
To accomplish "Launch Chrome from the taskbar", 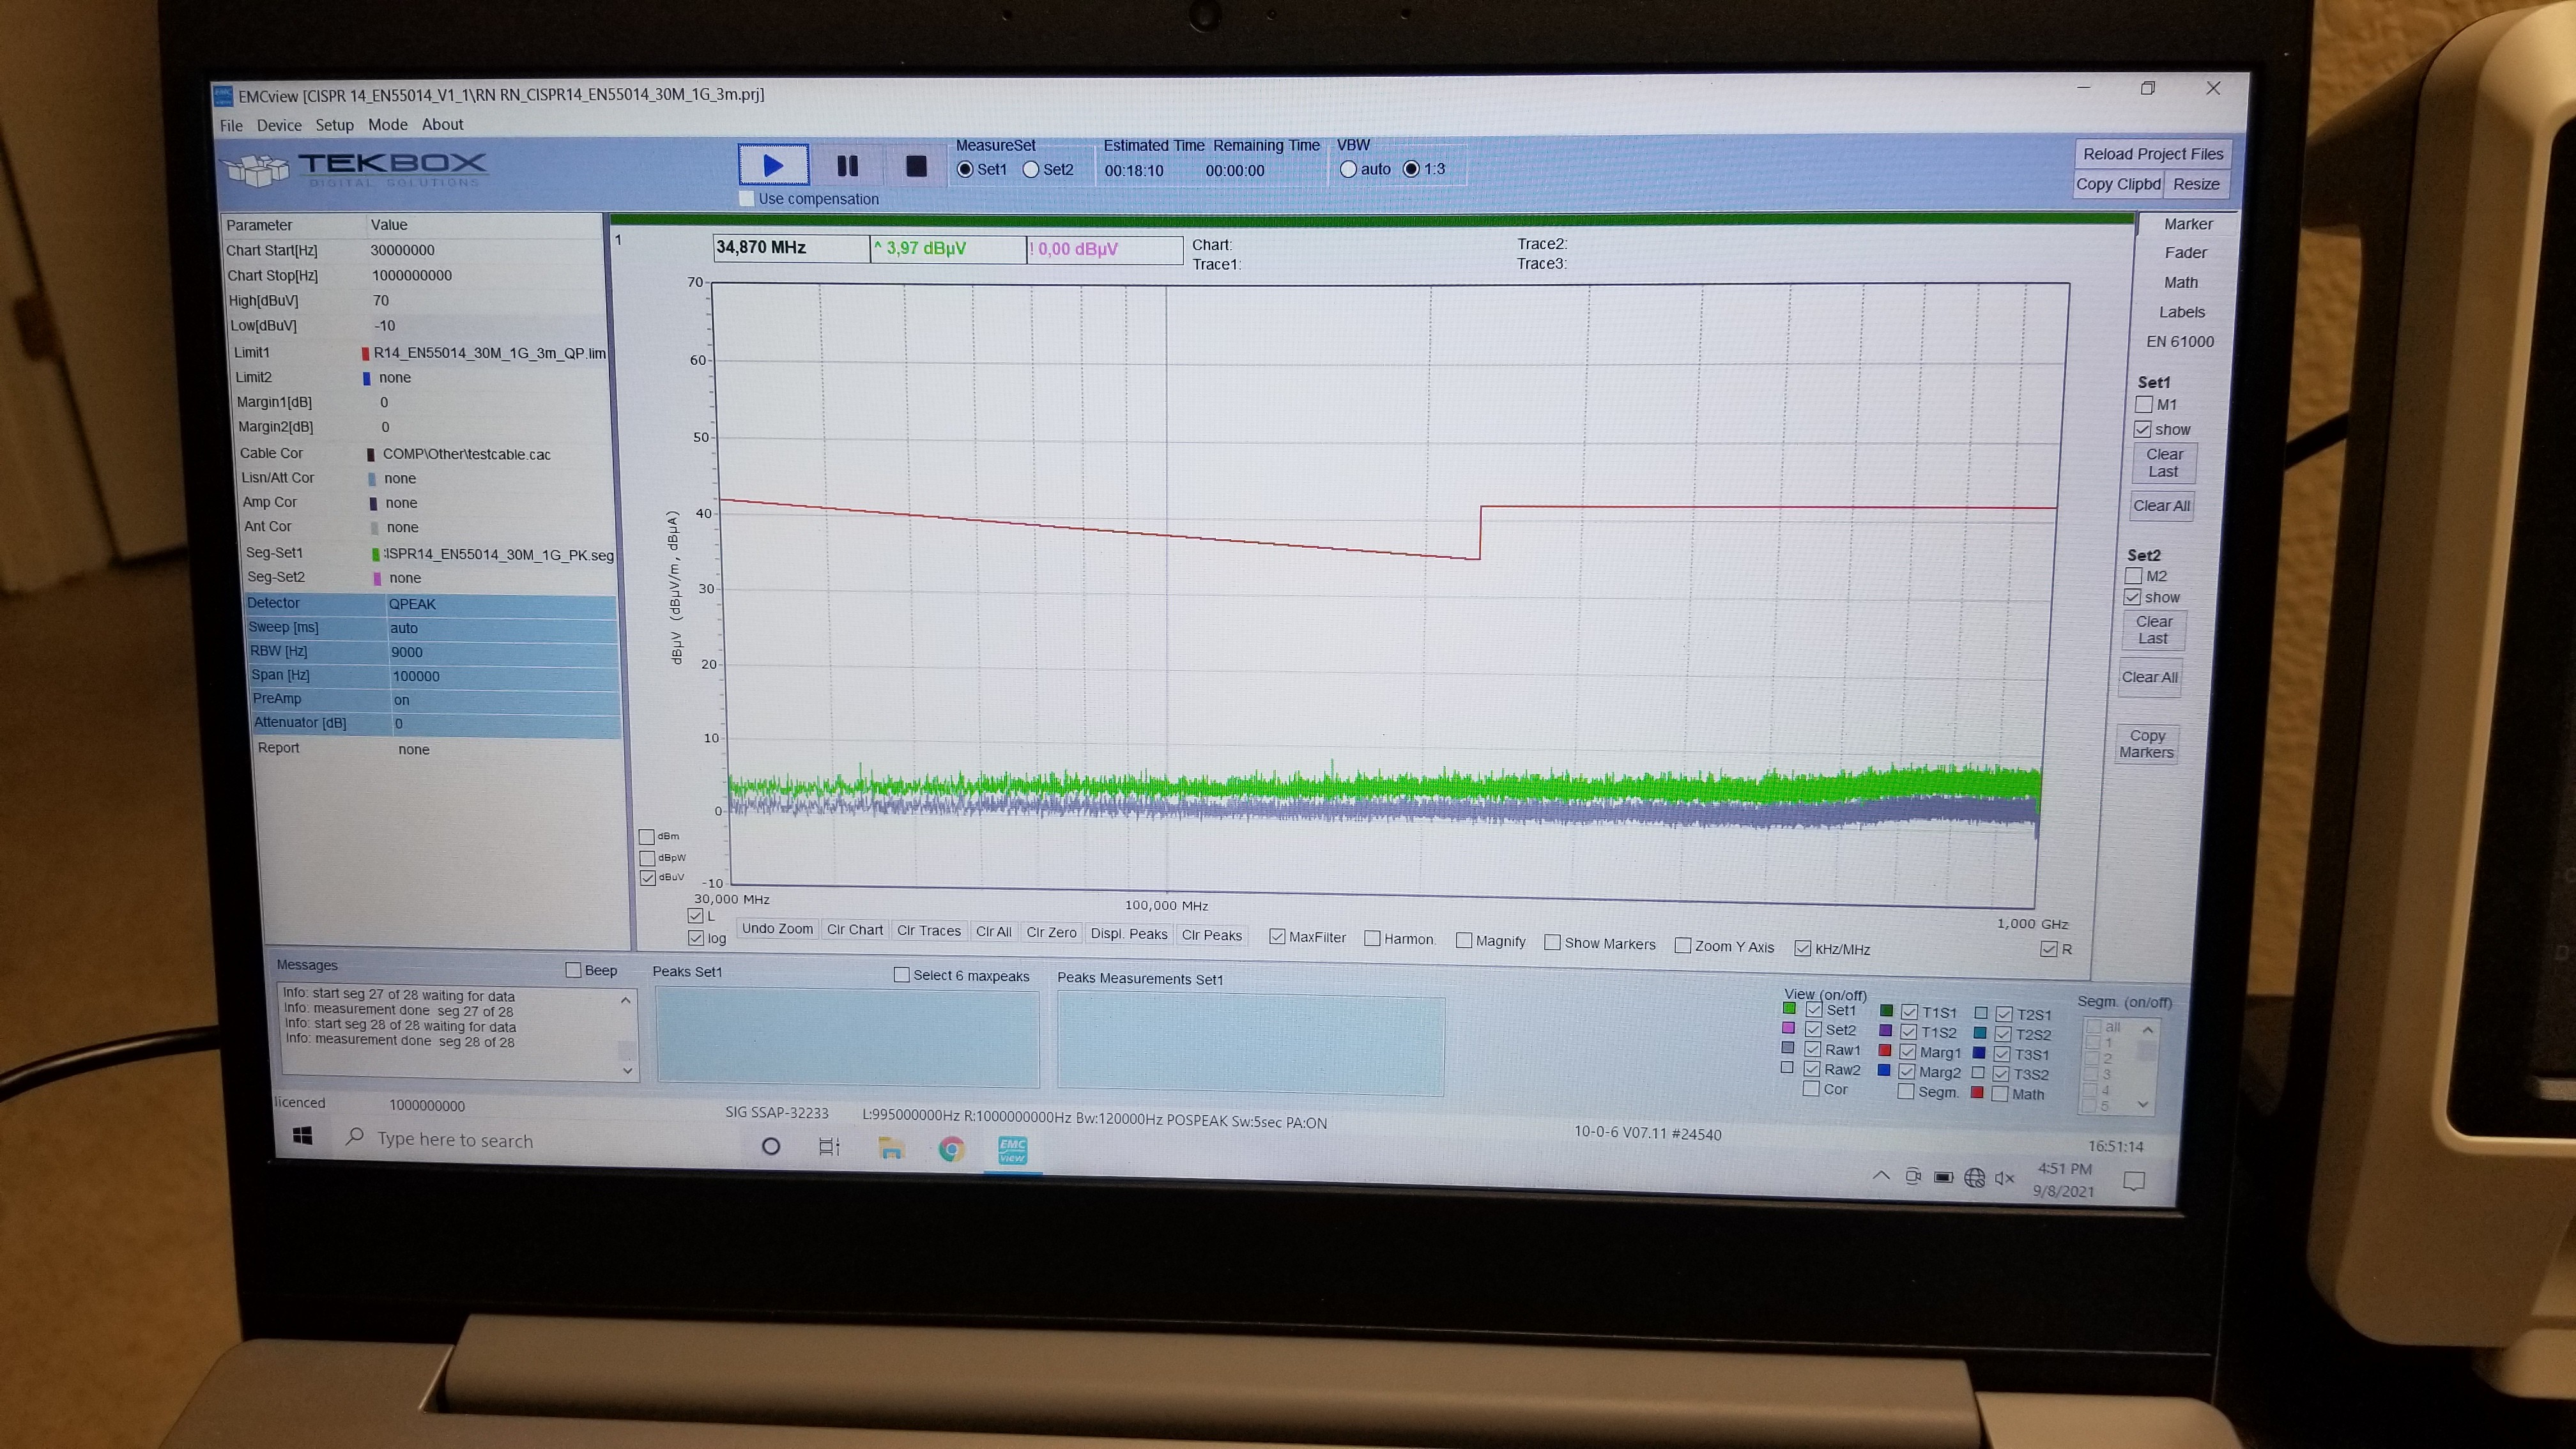I will point(951,1149).
